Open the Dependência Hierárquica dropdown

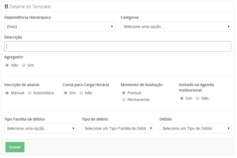[59, 27]
